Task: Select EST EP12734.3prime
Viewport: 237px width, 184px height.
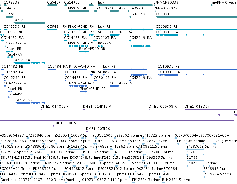Action: [x=146, y=180]
